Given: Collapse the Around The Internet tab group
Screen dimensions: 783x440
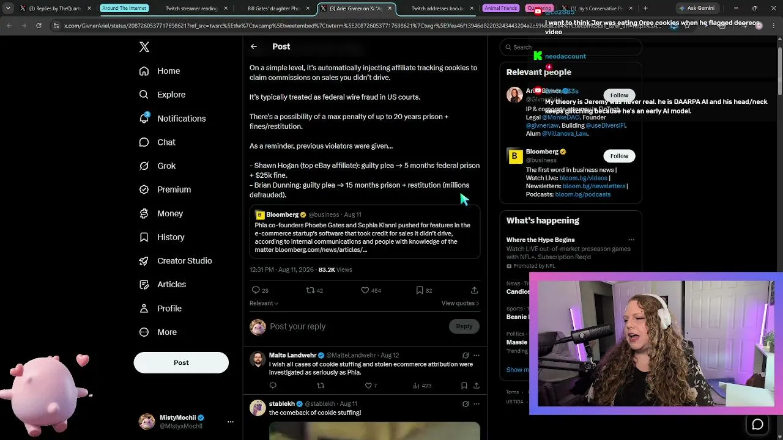Looking at the screenshot, I should coord(124,9).
